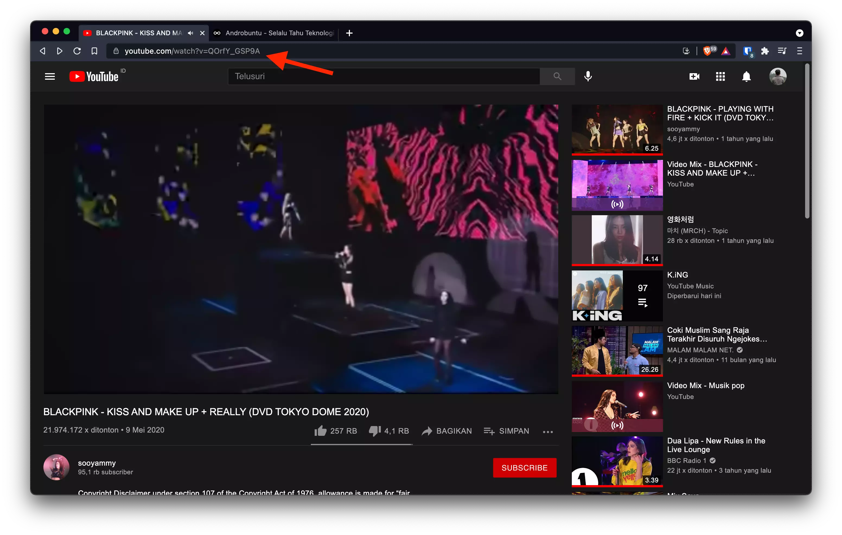The image size is (842, 535).
Task: Start a voice search with the microphone
Action: pos(588,76)
